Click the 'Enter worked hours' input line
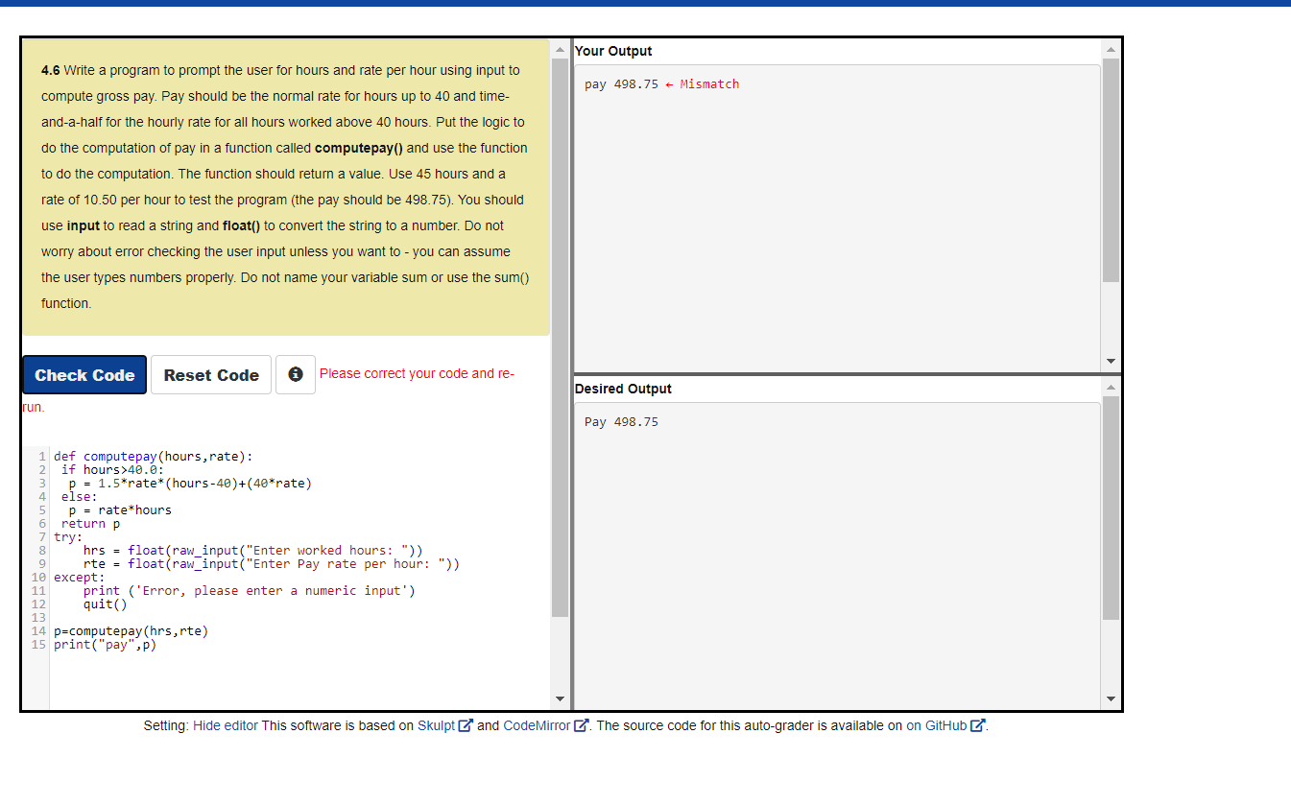The image size is (1291, 805). (x=253, y=551)
